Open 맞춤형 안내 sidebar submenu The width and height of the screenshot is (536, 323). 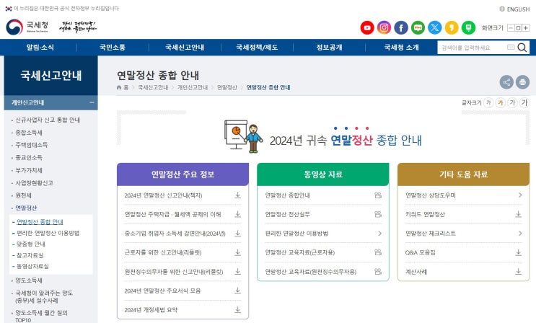(x=31, y=244)
